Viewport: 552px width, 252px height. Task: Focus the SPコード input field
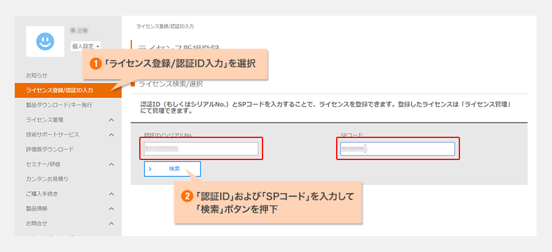click(x=397, y=149)
